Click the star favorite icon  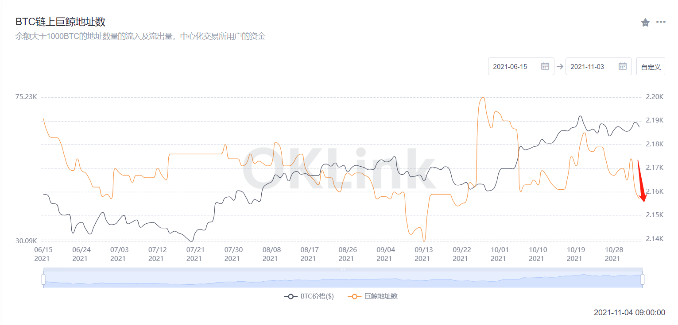[645, 22]
